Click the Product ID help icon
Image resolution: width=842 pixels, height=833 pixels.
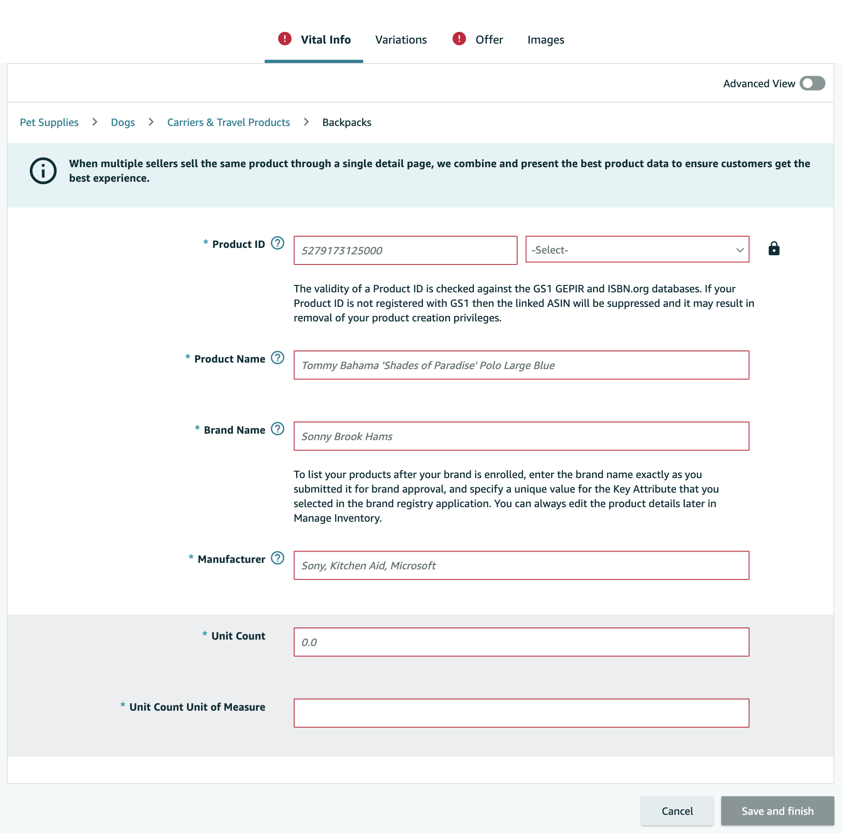coord(277,243)
